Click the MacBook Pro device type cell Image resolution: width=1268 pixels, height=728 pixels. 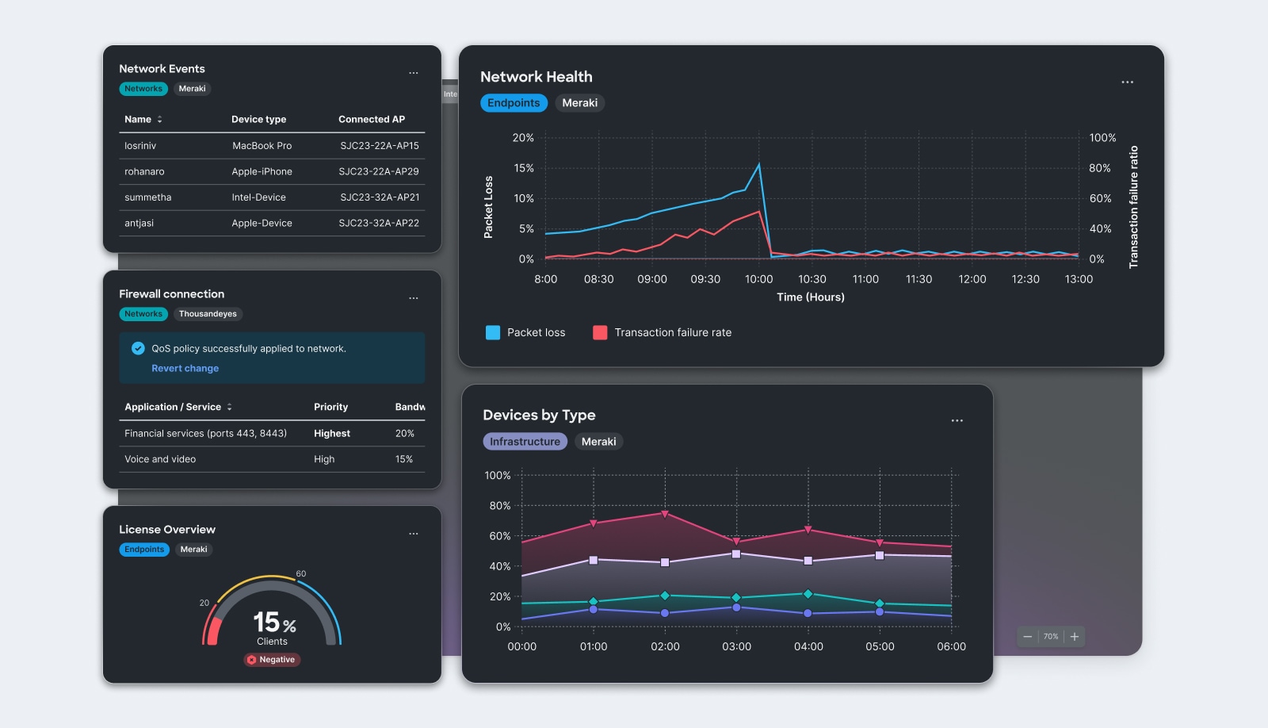coord(262,146)
